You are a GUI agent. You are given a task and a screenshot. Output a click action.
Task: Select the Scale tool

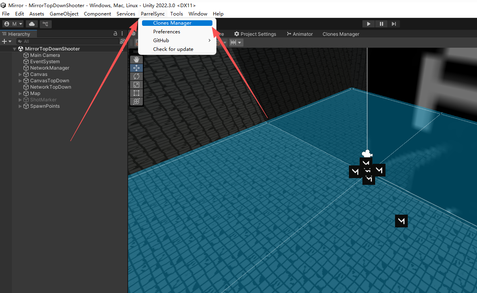tap(136, 85)
